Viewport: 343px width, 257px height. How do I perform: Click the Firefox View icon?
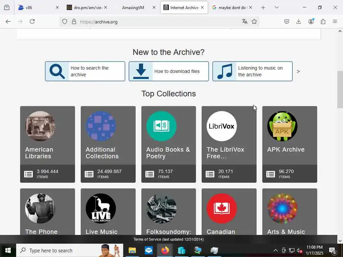coord(7,8)
